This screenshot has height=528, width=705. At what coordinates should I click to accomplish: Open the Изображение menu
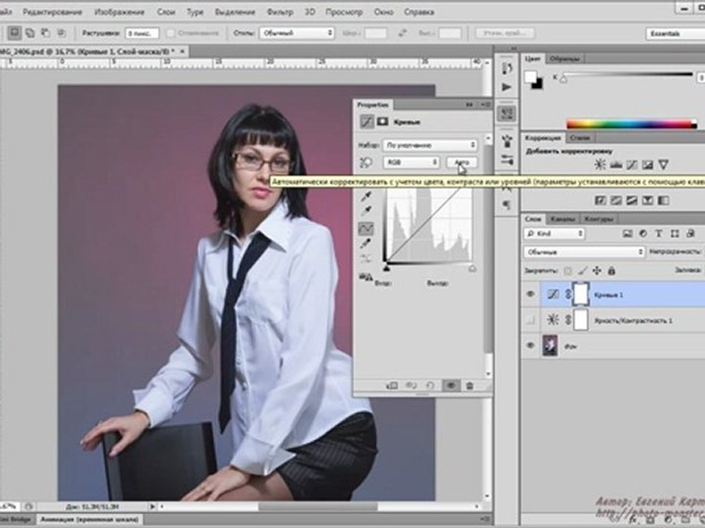pyautogui.click(x=119, y=12)
